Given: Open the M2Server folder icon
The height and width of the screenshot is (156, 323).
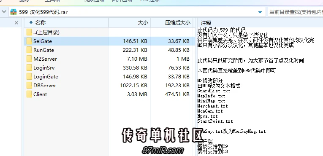Looking at the screenshot, I should point(30,59).
